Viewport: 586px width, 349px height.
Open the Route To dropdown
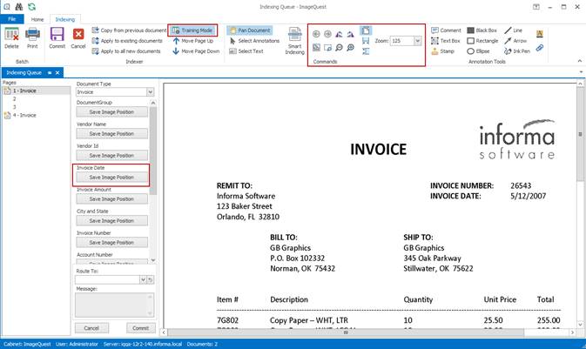143,279
